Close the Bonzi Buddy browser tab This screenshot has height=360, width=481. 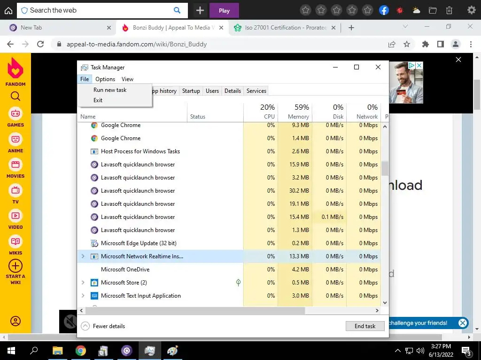click(x=222, y=28)
